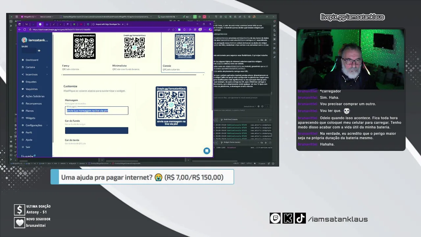Select the Fancy QR code thumbnail
Viewport: 421px width, 237px height.
(84, 46)
